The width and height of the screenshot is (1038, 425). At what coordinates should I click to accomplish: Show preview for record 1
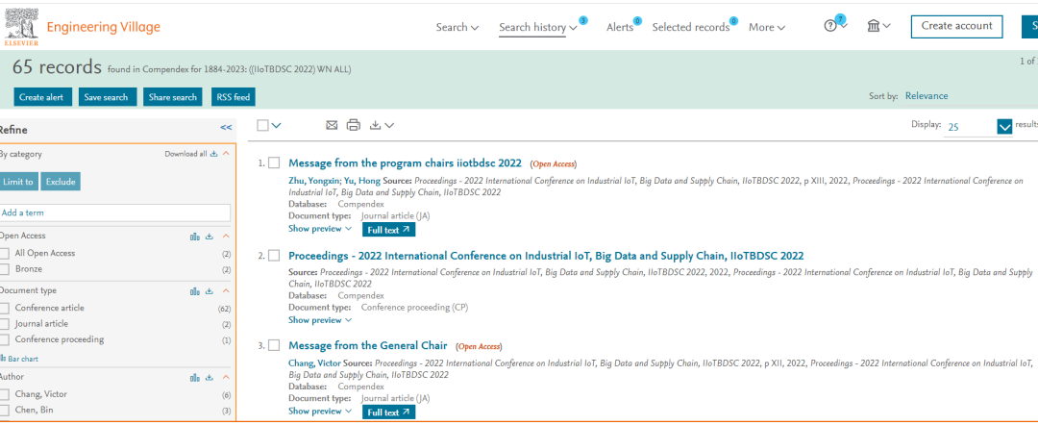pos(320,229)
